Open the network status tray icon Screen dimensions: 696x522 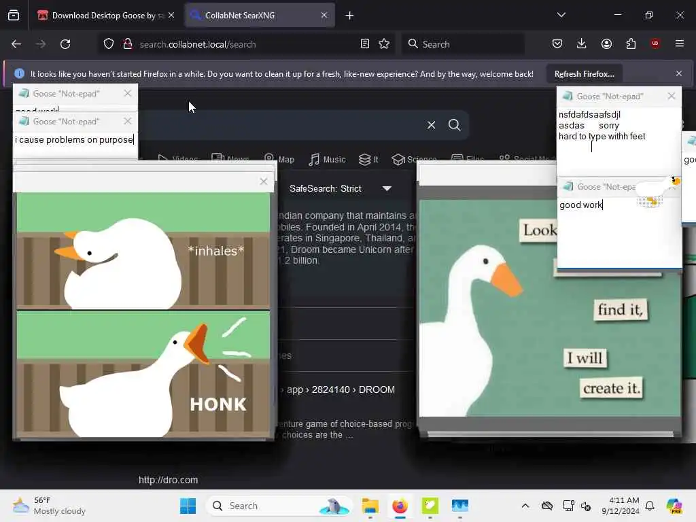point(569,506)
